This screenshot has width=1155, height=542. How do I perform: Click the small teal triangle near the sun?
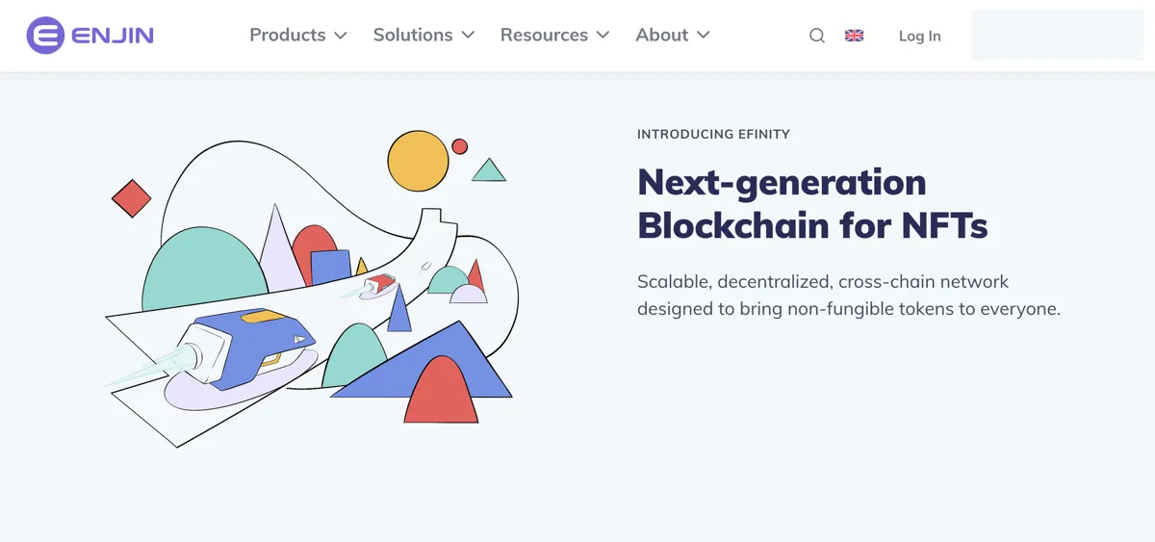click(489, 171)
